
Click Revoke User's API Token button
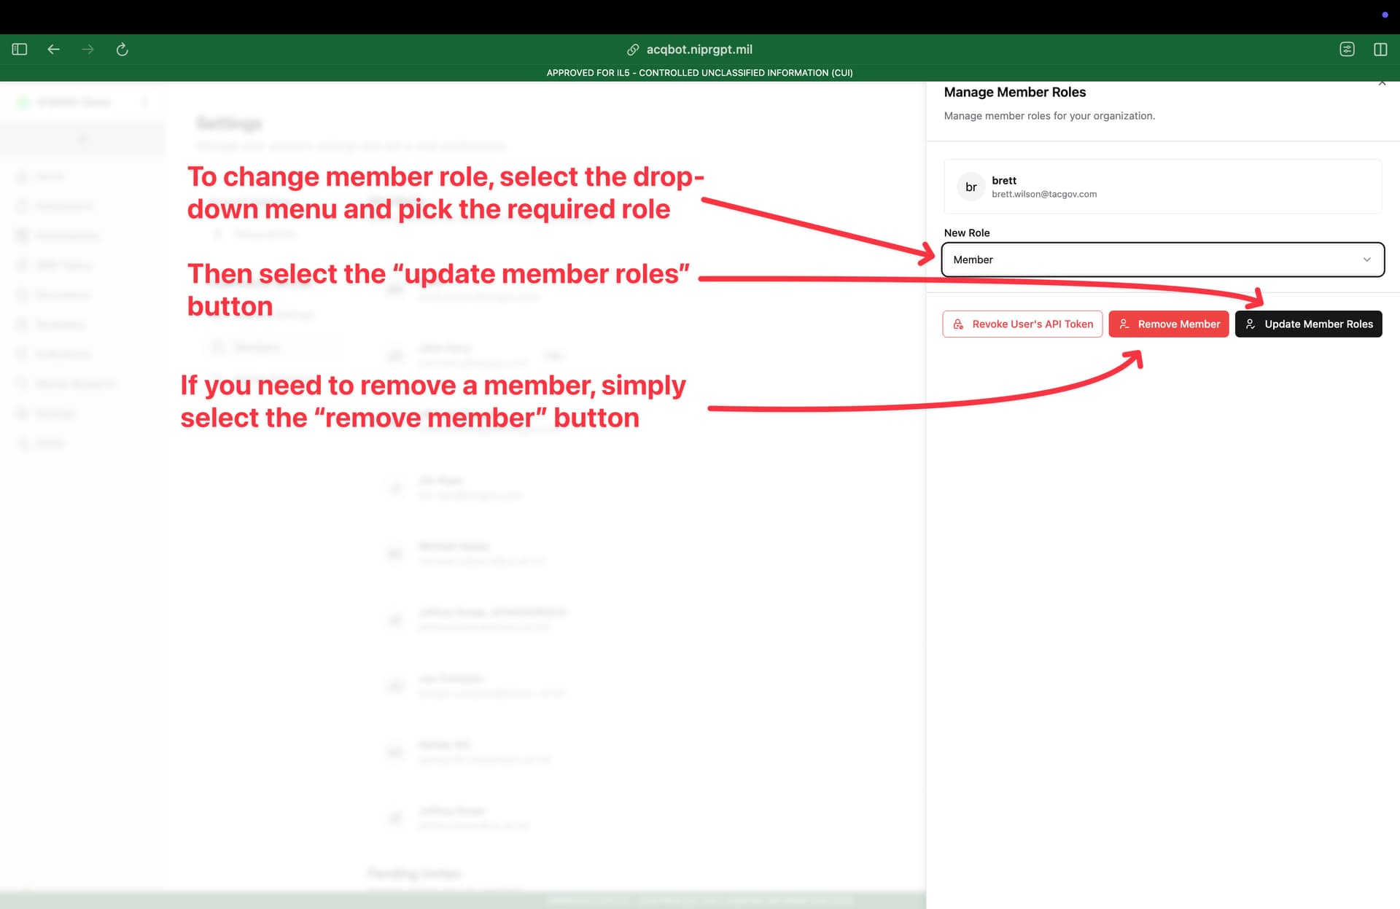coord(1022,324)
